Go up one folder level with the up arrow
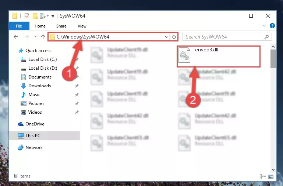Image resolution: width=283 pixels, height=186 pixels. pyautogui.click(x=43, y=37)
